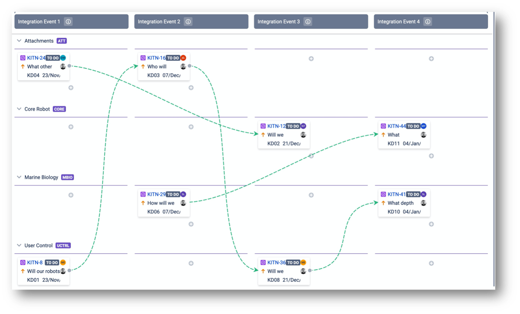The image size is (520, 314).
Task: Click the dependency dot on KITN-16 card
Action: coord(190,65)
